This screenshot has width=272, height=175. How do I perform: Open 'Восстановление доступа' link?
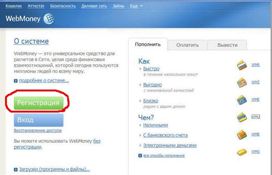click(38, 130)
